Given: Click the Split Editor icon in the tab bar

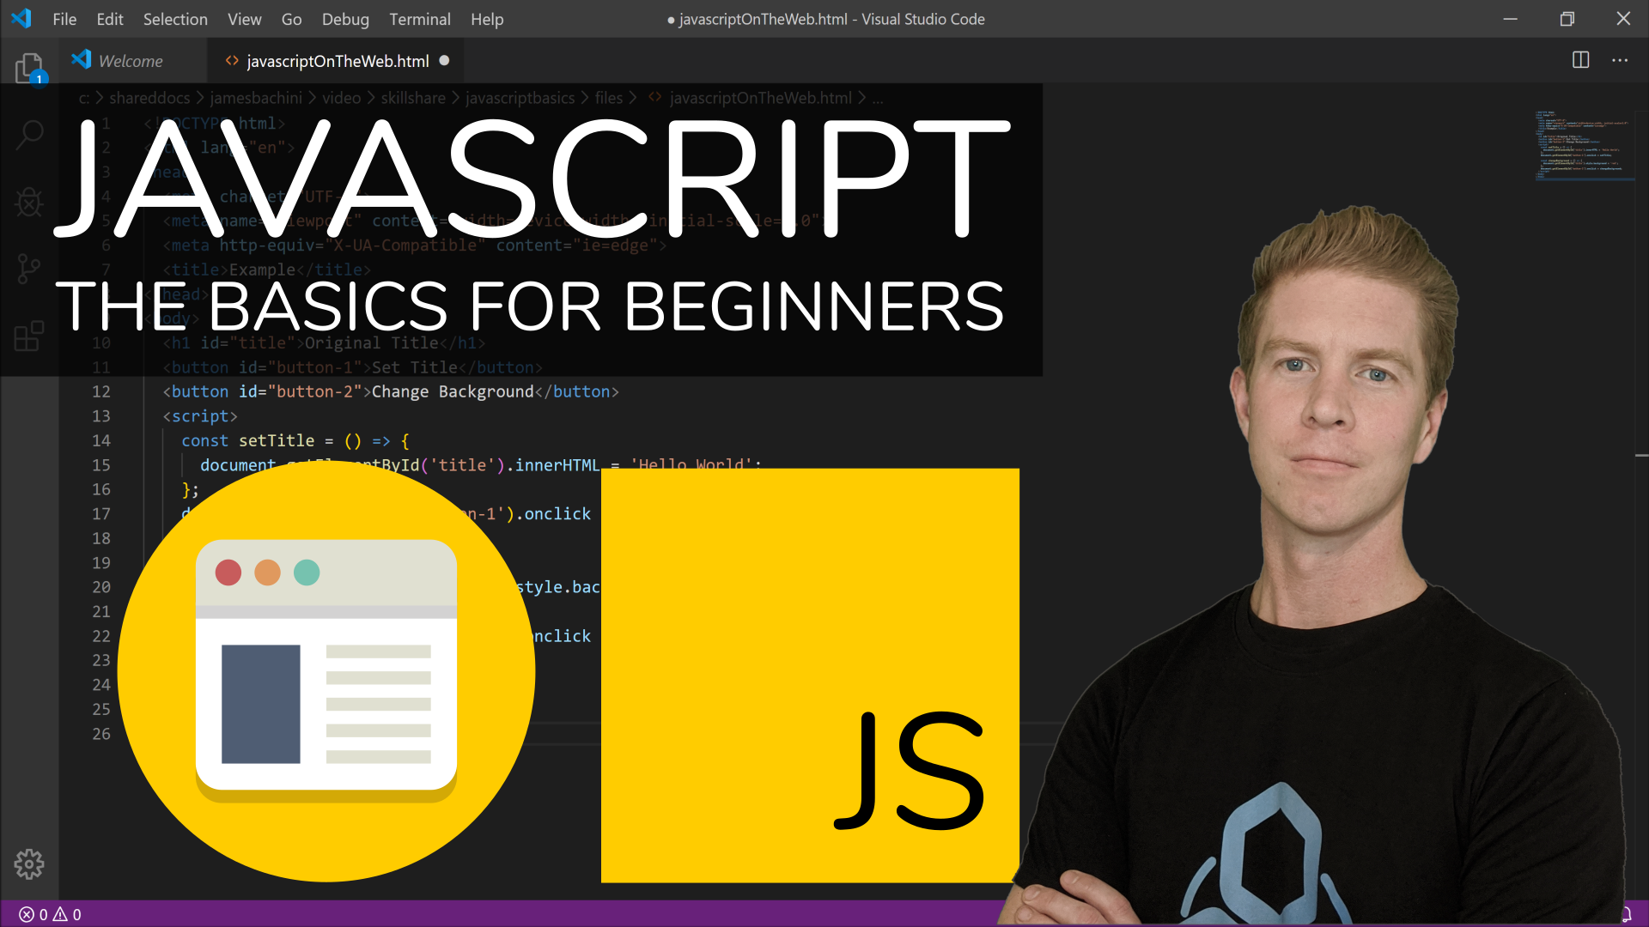Looking at the screenshot, I should 1580,60.
